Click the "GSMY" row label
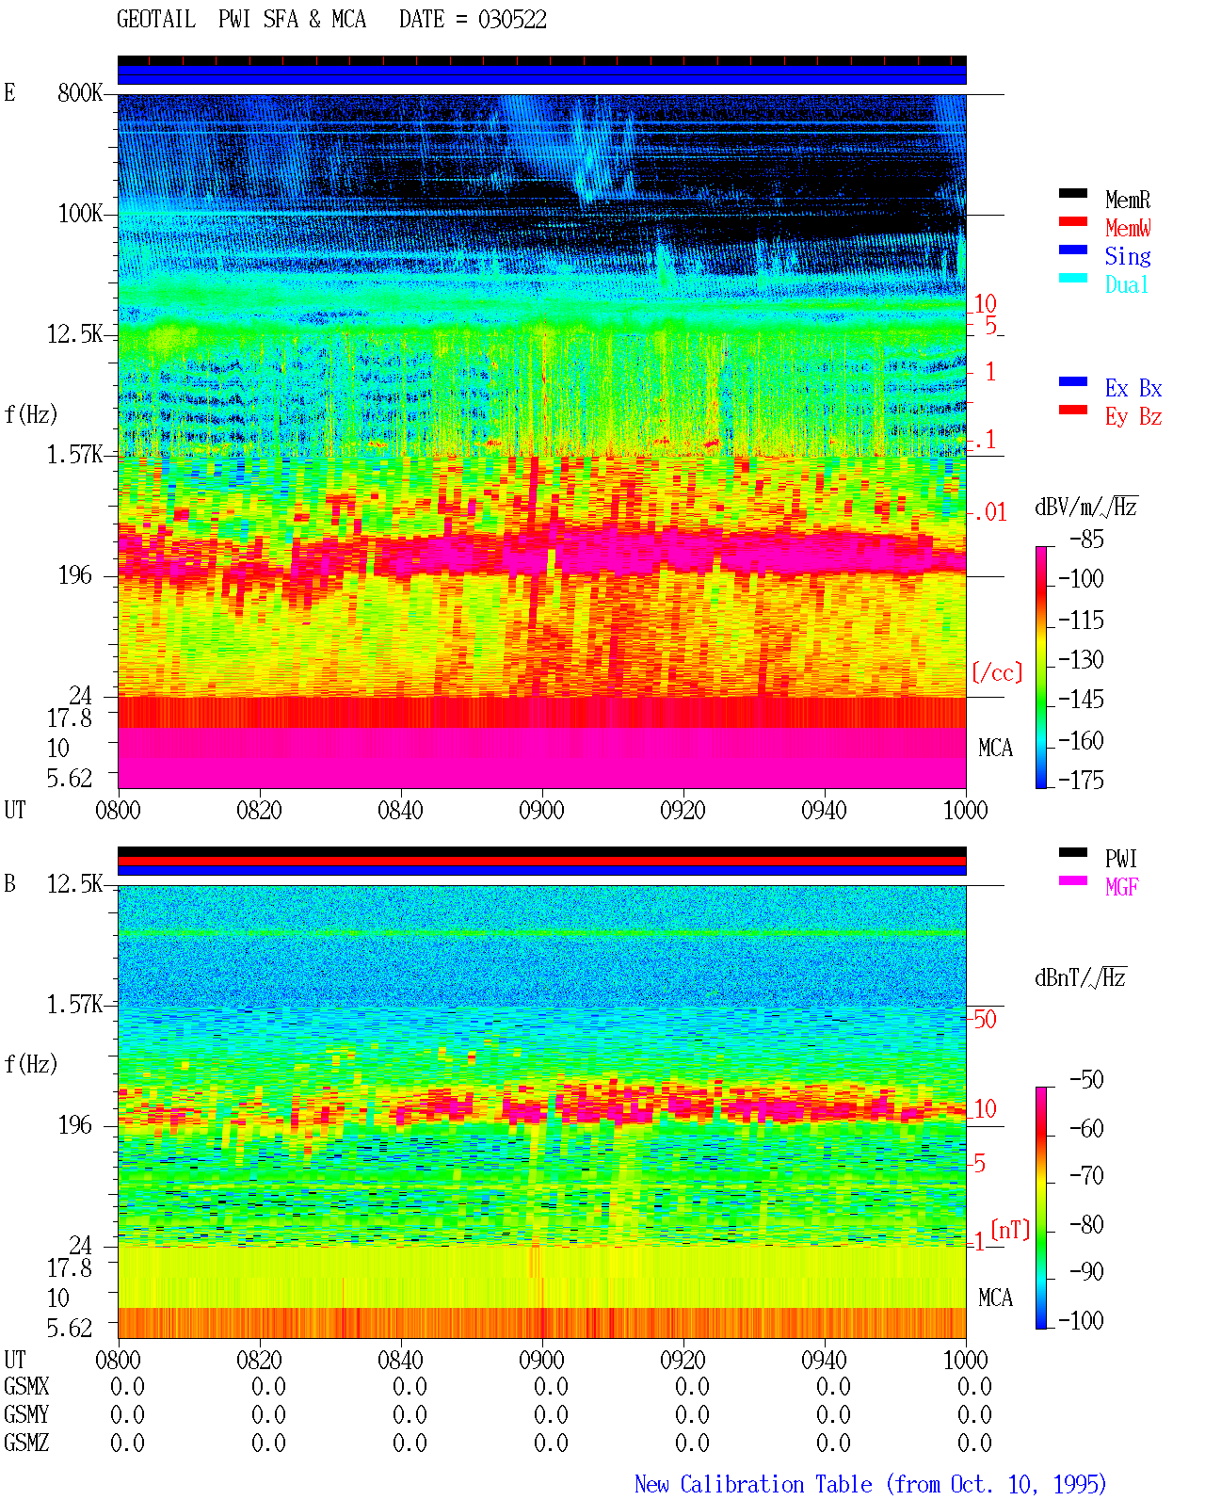 pos(26,1415)
